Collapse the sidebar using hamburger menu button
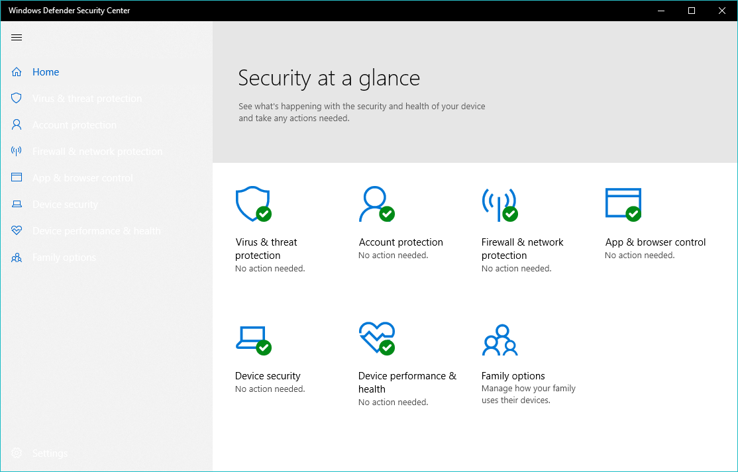 [17, 38]
